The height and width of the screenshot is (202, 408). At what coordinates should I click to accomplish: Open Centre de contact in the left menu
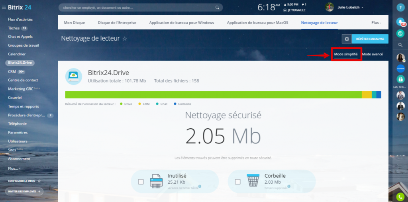click(x=23, y=80)
